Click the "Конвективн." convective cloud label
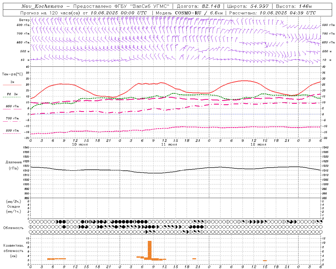 pyautogui.click(x=13, y=246)
